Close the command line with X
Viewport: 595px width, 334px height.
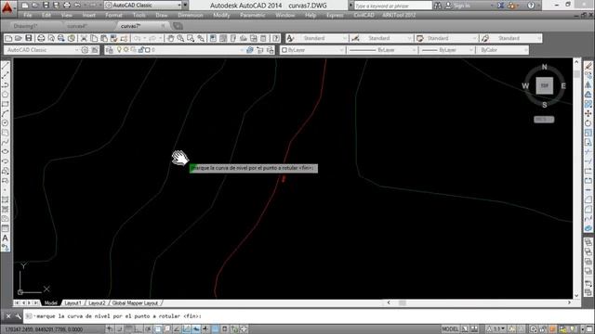8,315
